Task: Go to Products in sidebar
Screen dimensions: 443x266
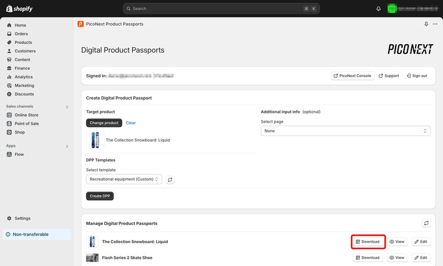Action: coord(23,43)
